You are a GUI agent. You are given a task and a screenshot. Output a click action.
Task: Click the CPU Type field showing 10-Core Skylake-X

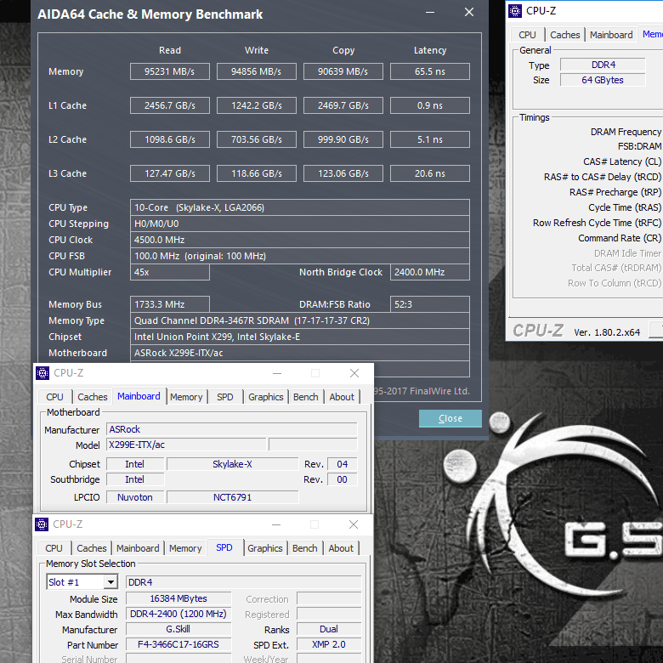(300, 207)
